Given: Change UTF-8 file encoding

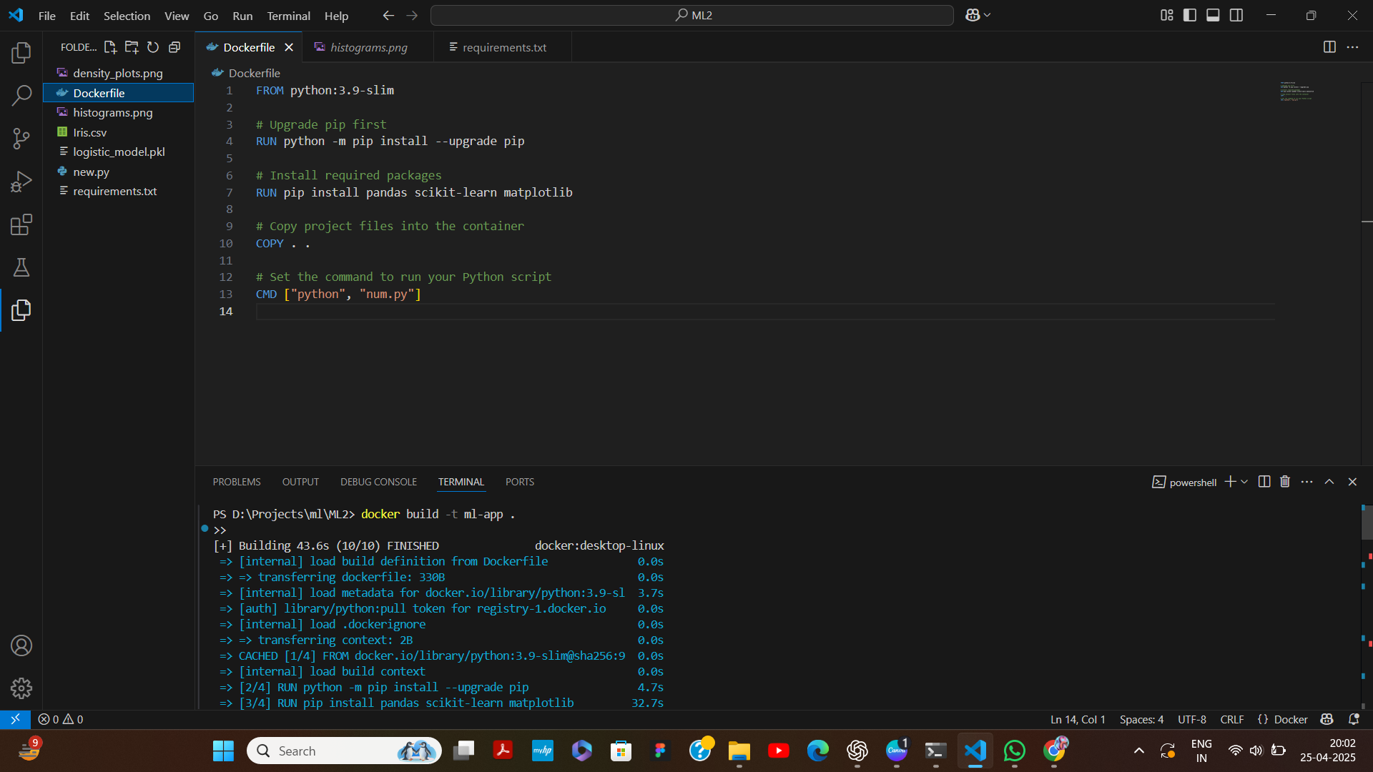Looking at the screenshot, I should click(1192, 719).
